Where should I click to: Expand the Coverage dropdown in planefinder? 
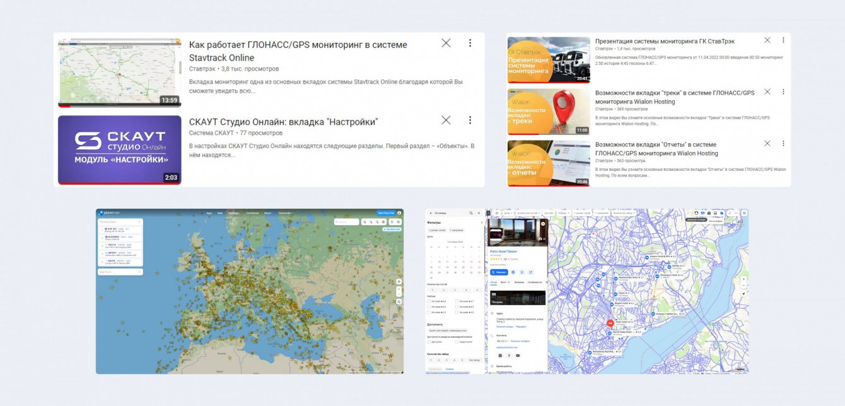pos(233,213)
